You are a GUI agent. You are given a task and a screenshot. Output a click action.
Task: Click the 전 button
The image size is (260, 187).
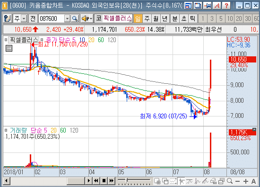pyautogui.click(x=33, y=18)
